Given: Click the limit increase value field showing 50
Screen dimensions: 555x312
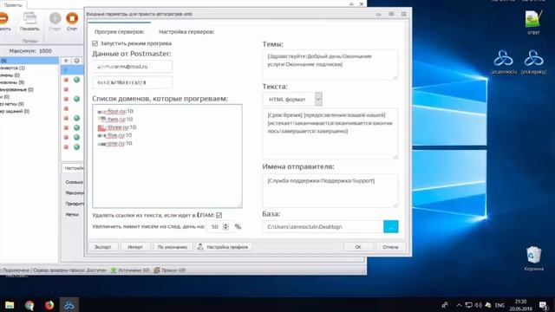Looking at the screenshot, I should click(215, 227).
